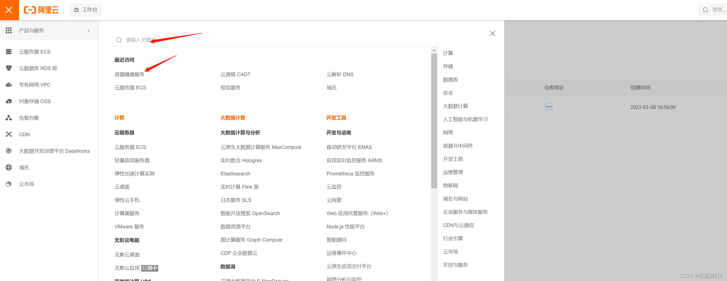Image resolution: width=727 pixels, height=281 pixels.
Task: Click the 2023-03-08 16:56:09 timestamp cell
Action: point(653,107)
